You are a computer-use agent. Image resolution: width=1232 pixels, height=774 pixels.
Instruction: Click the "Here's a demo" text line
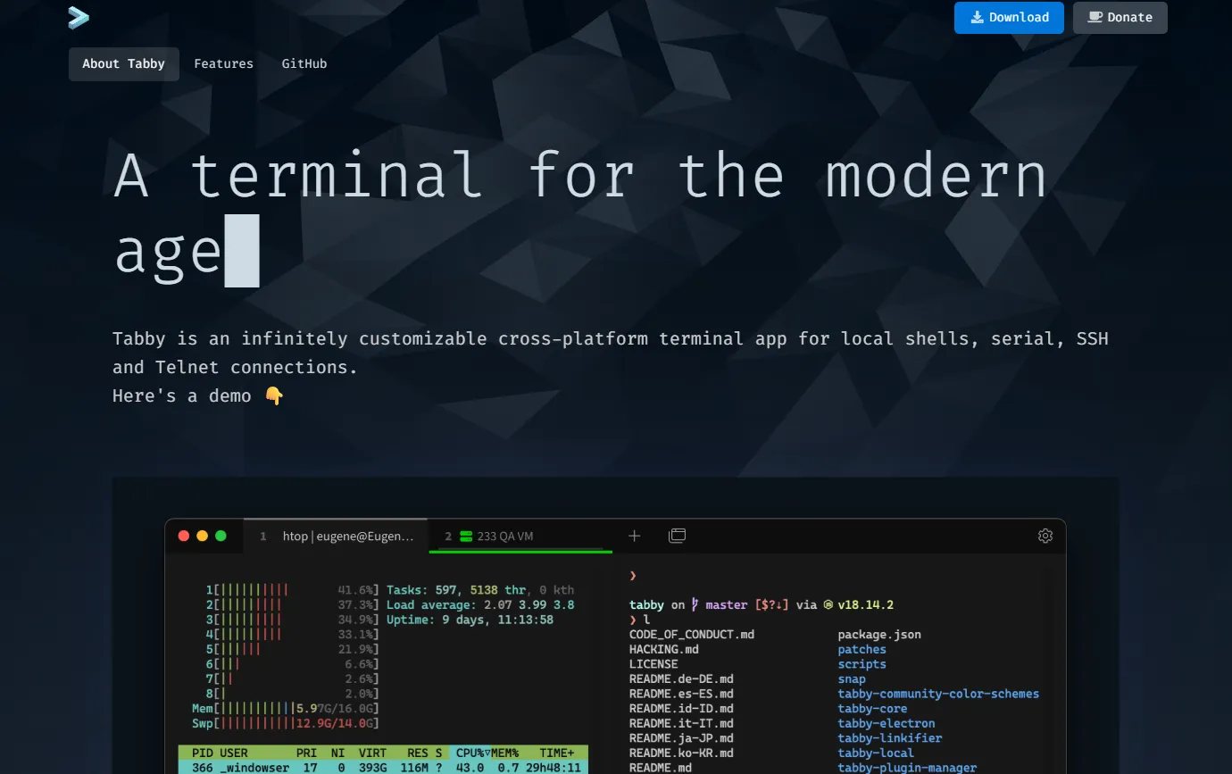coord(198,395)
